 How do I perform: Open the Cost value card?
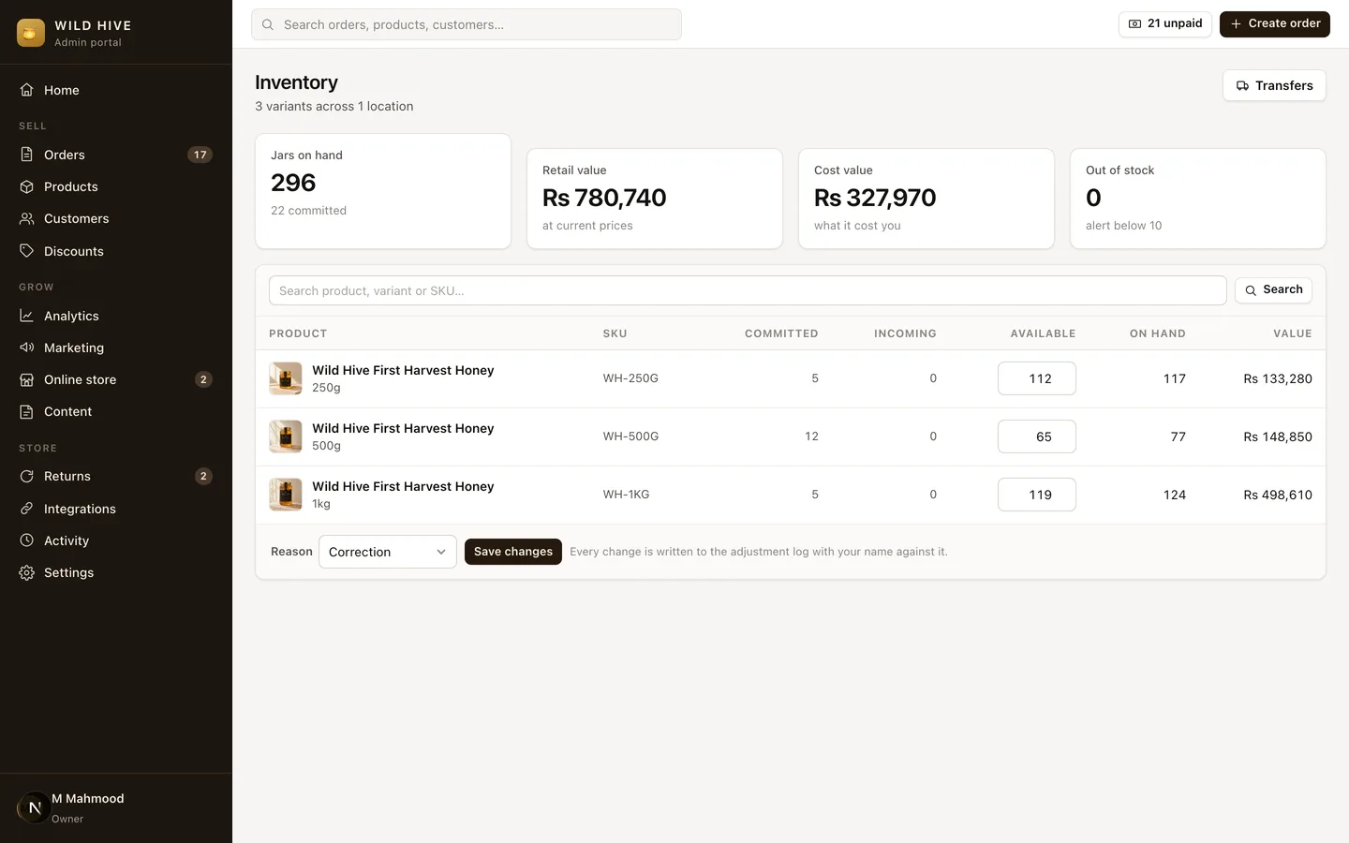click(927, 199)
